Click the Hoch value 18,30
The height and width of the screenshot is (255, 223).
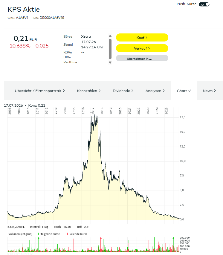click(67, 227)
